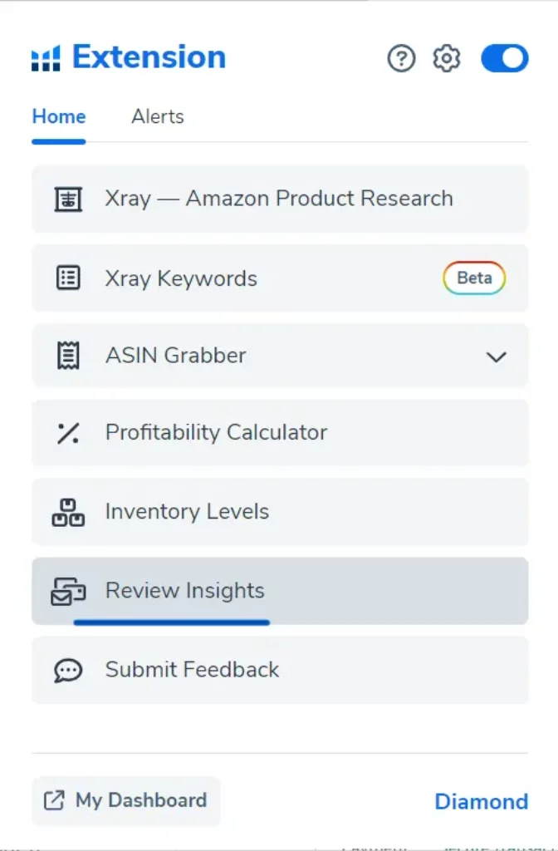This screenshot has width=558, height=851.
Task: Expand the ASIN Grabber options chevron
Action: (497, 357)
